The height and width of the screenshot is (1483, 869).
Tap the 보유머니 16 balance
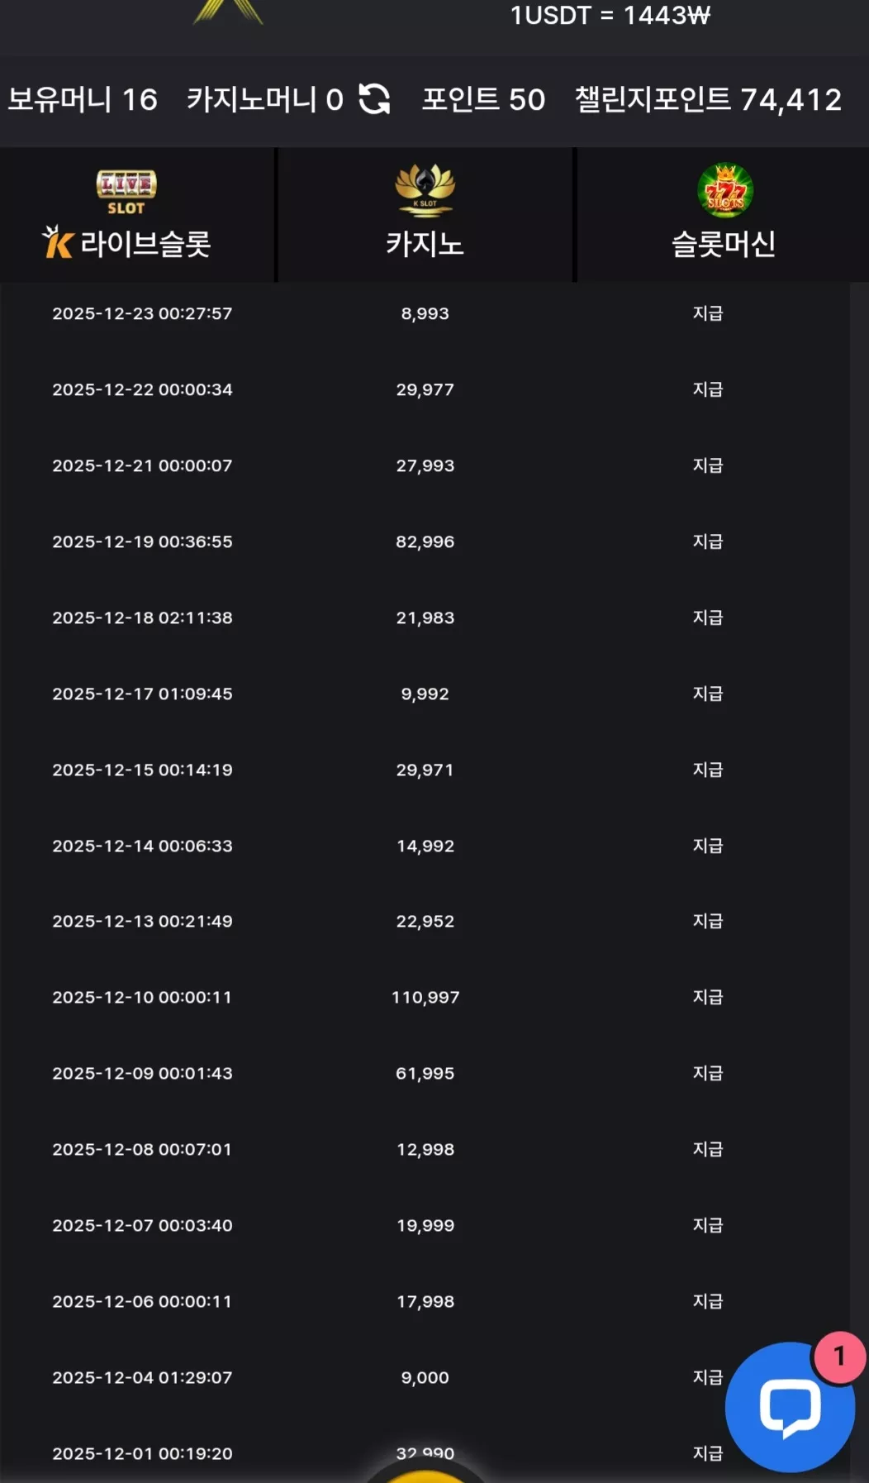(83, 100)
